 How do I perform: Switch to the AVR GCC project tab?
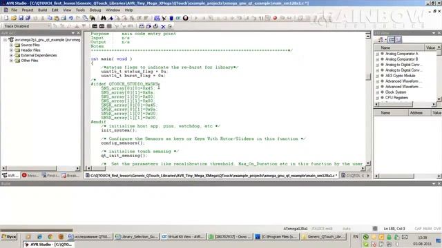(x=10, y=176)
